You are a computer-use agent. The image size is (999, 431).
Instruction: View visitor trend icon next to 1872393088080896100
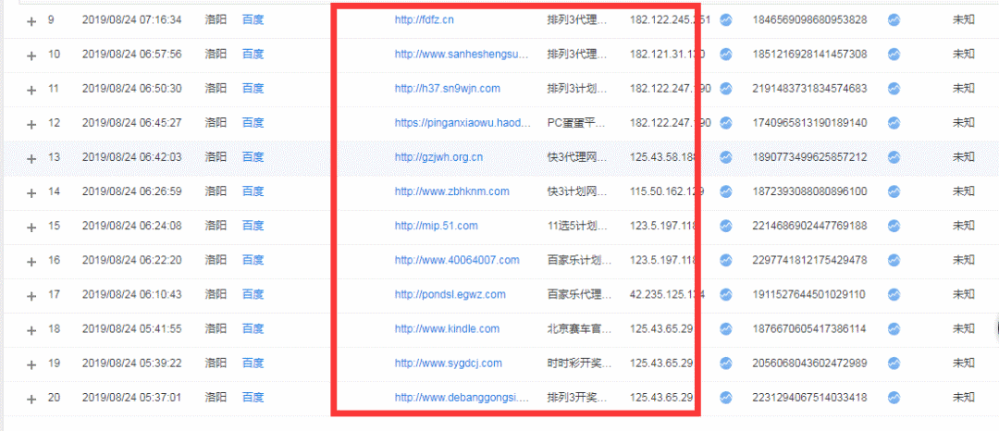pos(894,191)
